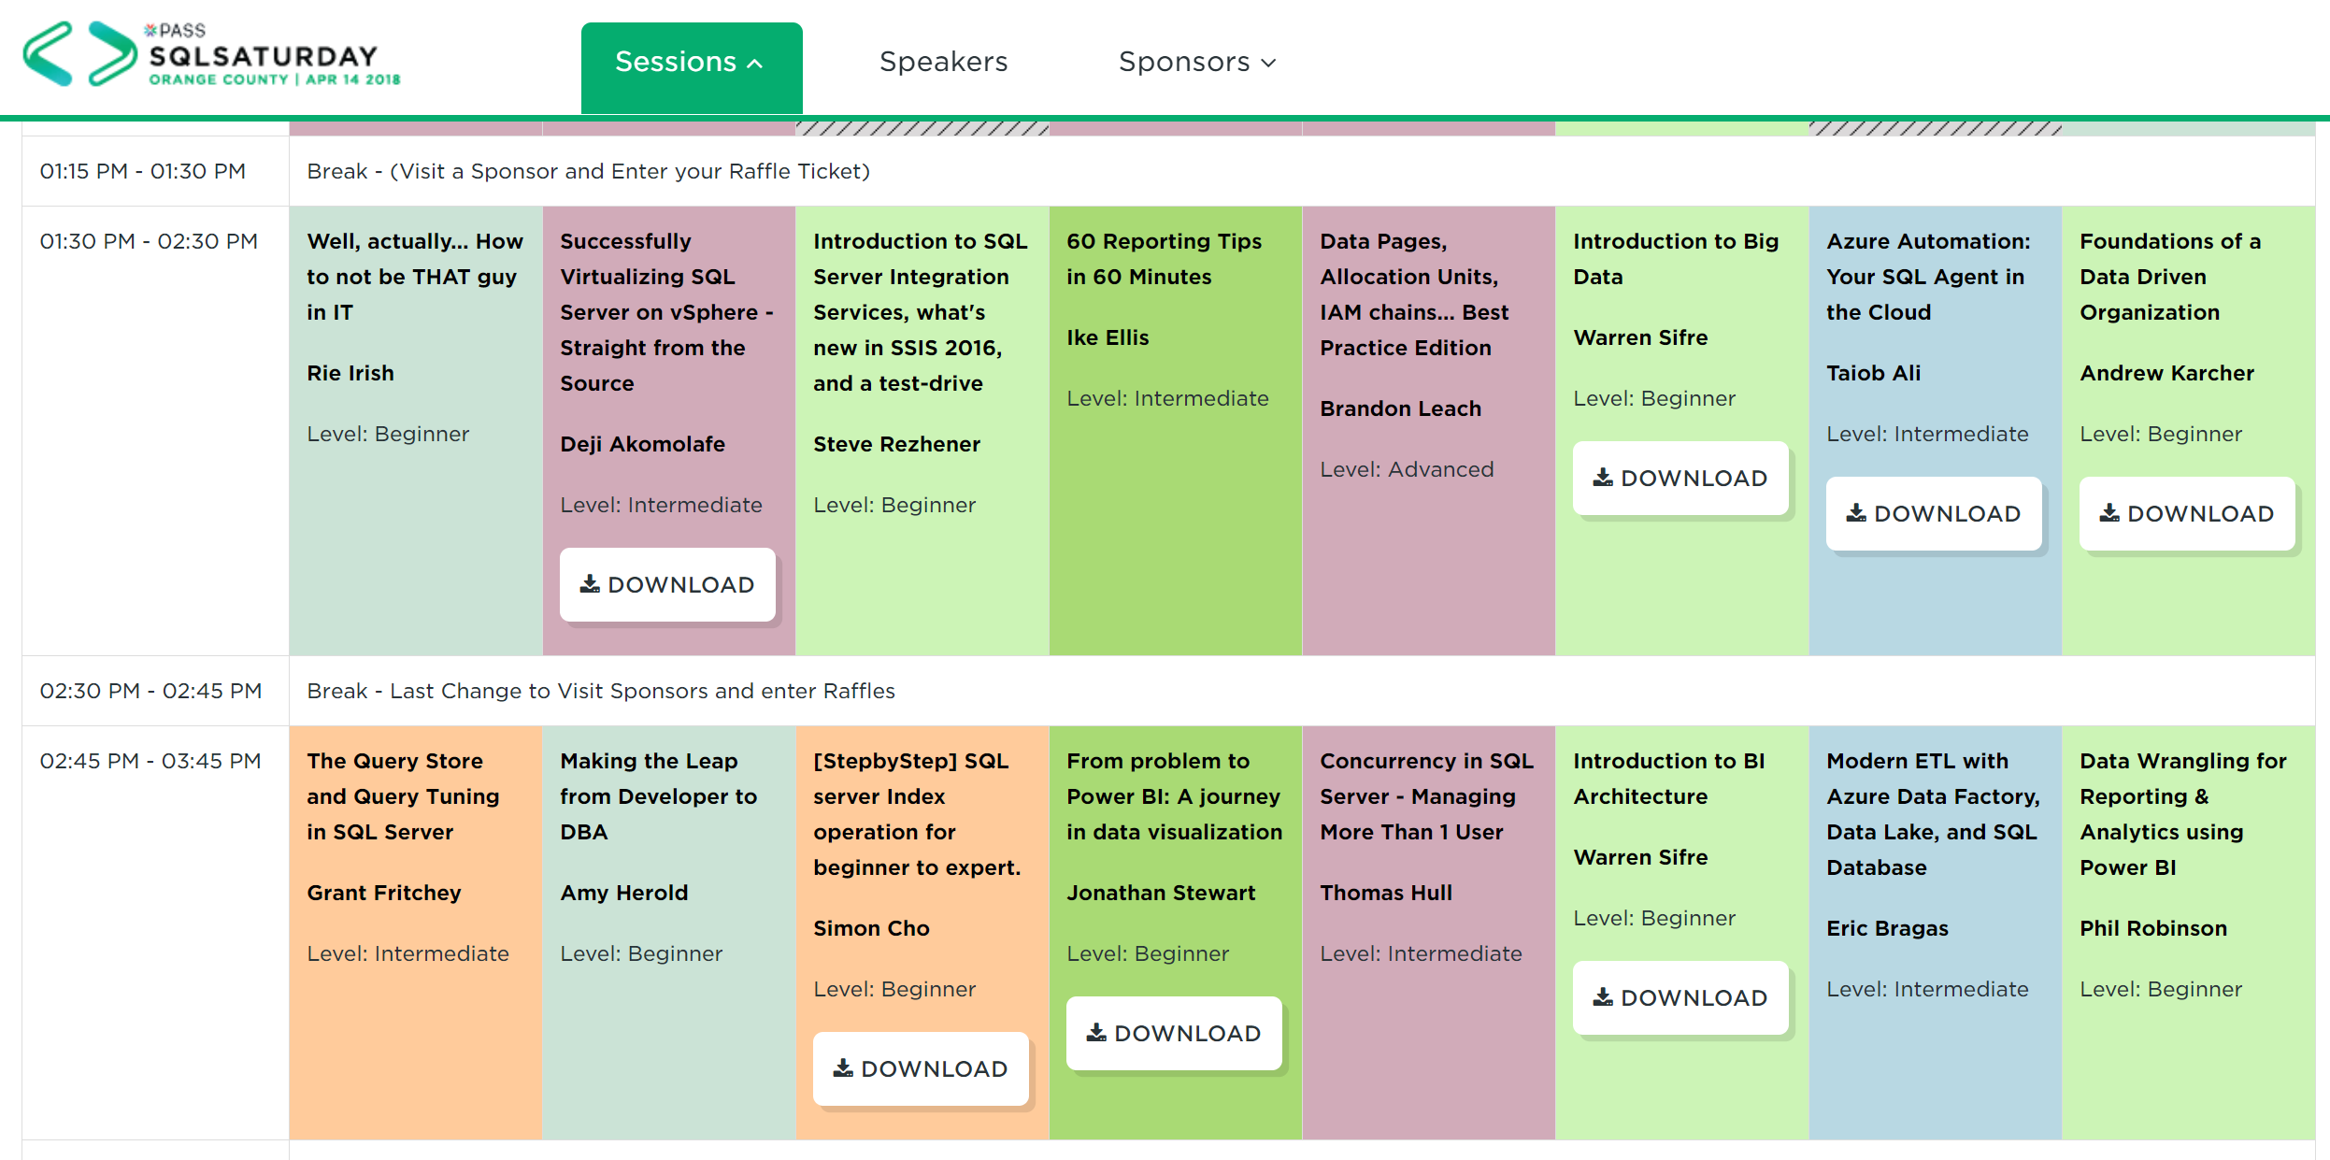
Task: View speaker Phil Robinson
Action: pos(2153,928)
